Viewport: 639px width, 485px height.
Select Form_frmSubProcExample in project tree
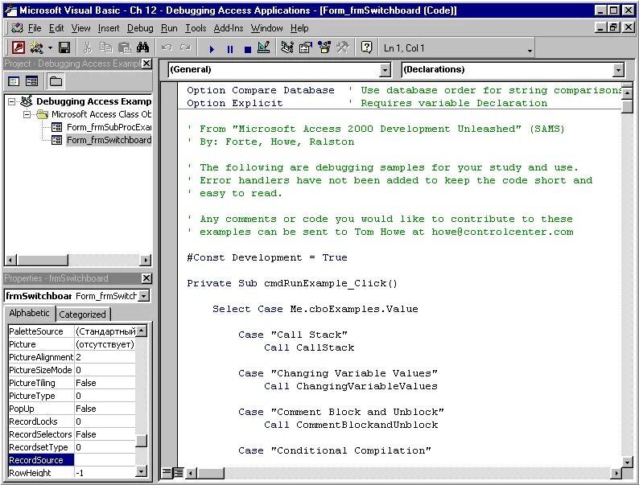tap(109, 127)
